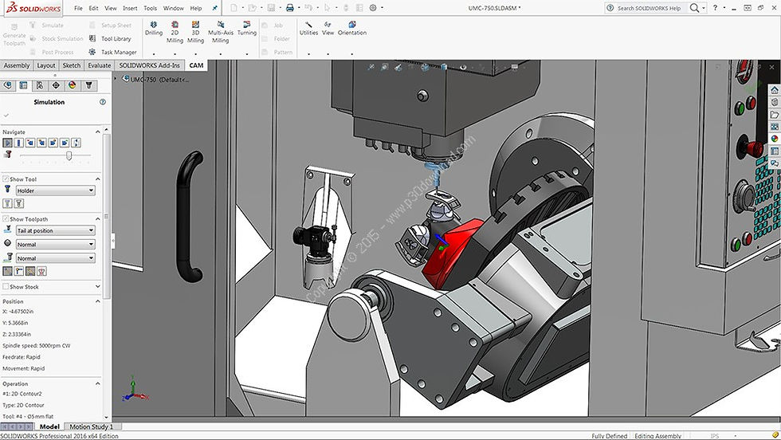This screenshot has height=440, width=781.
Task: Switch to the Motion Study 1 tab
Action: [91, 426]
